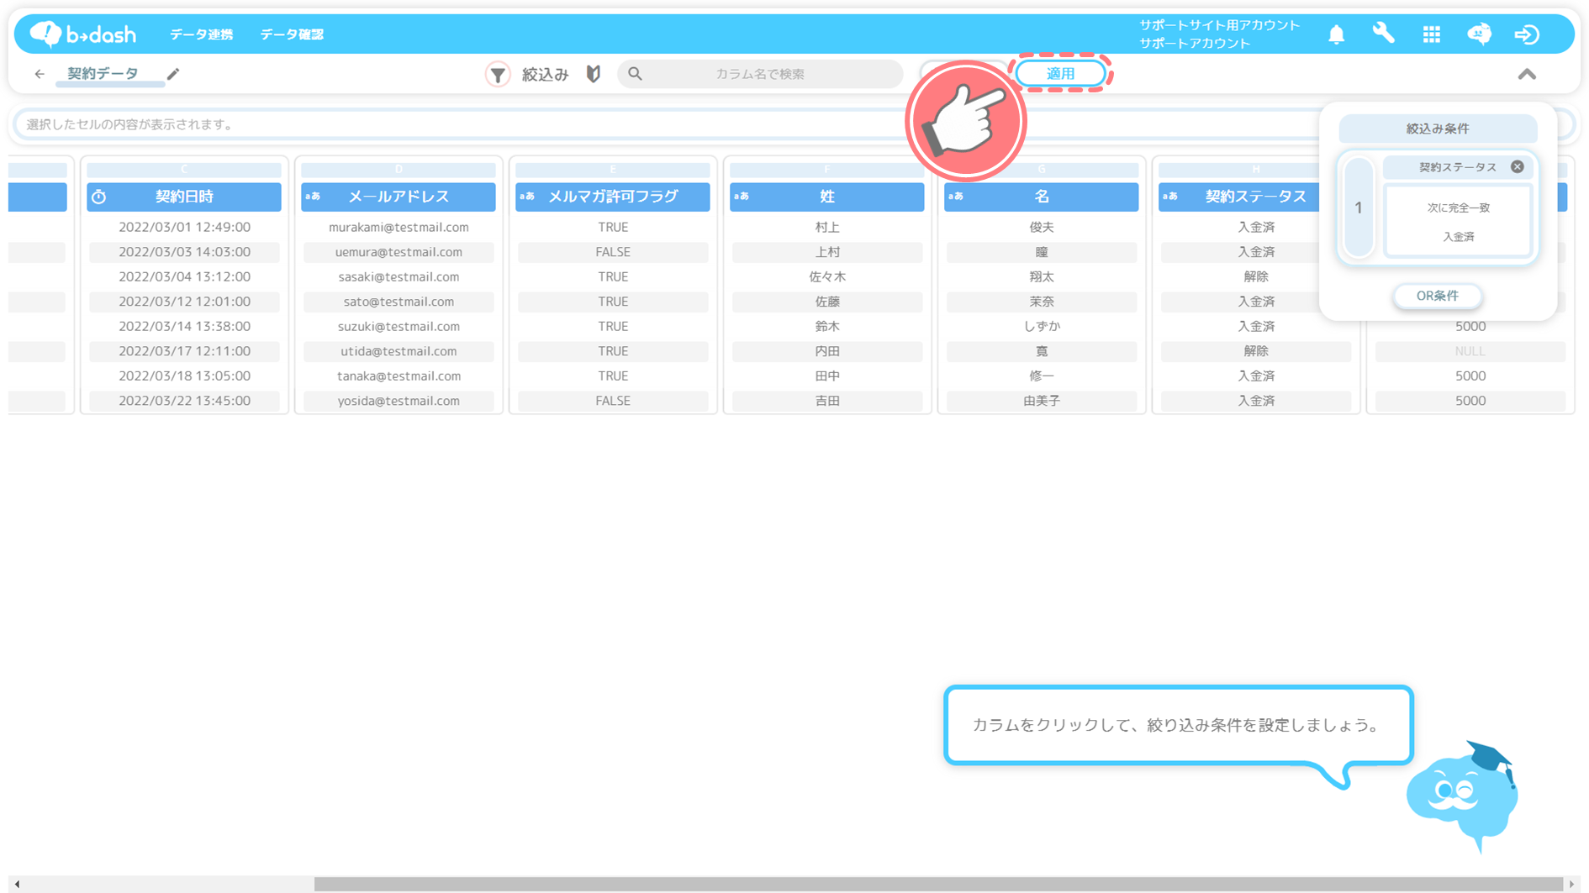Click the カラム名で検索 search field

[760, 74]
